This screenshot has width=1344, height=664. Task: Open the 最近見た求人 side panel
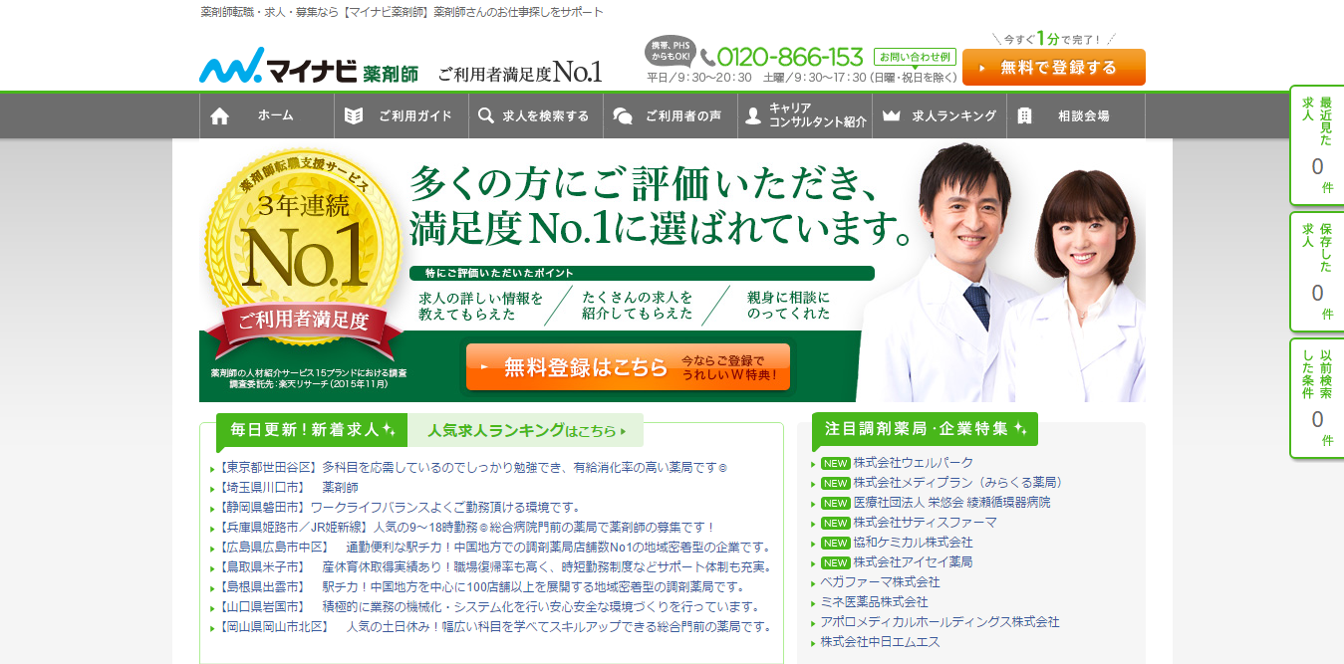tap(1316, 145)
